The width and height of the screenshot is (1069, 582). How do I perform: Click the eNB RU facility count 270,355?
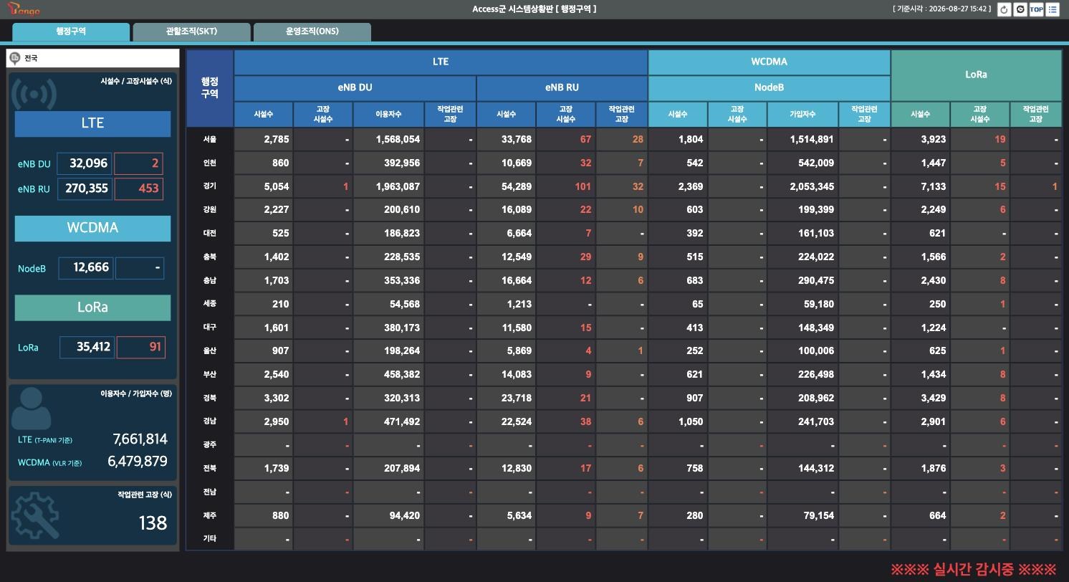(84, 189)
